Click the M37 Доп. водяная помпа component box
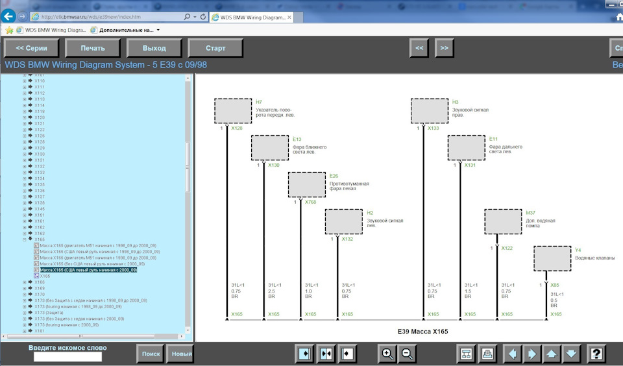The height and width of the screenshot is (366, 623). (x=503, y=221)
